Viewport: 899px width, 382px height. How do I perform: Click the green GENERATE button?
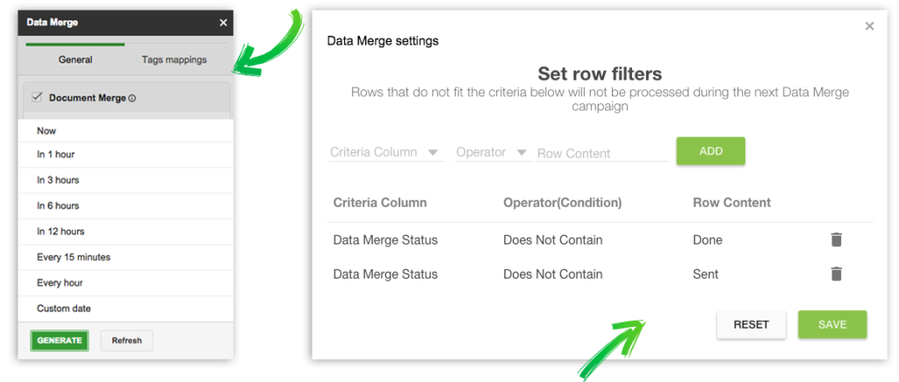(60, 340)
